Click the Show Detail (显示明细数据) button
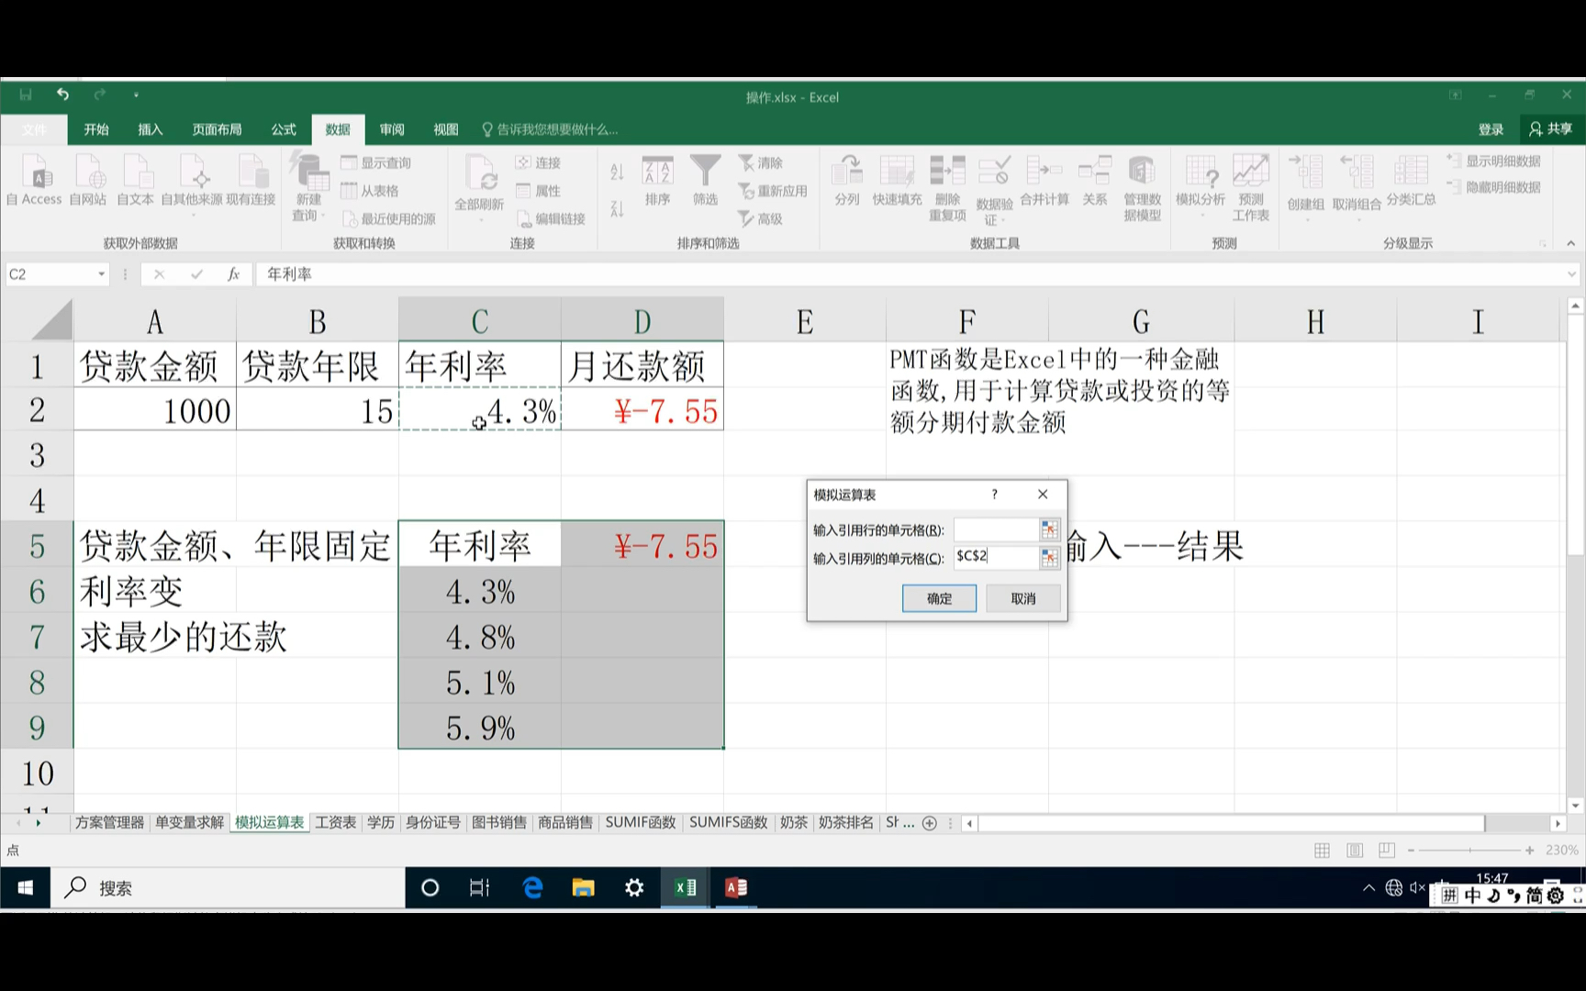The image size is (1586, 991). 1494,161
